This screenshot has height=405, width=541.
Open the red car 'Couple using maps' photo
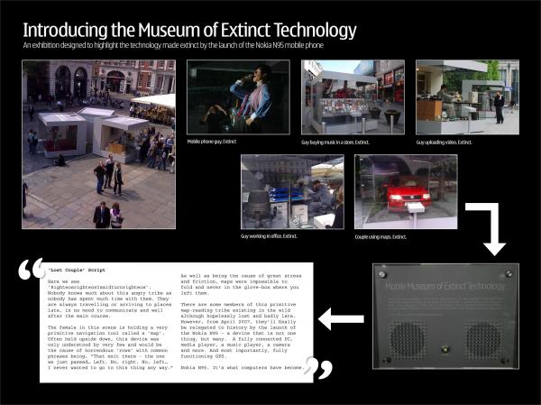point(406,192)
